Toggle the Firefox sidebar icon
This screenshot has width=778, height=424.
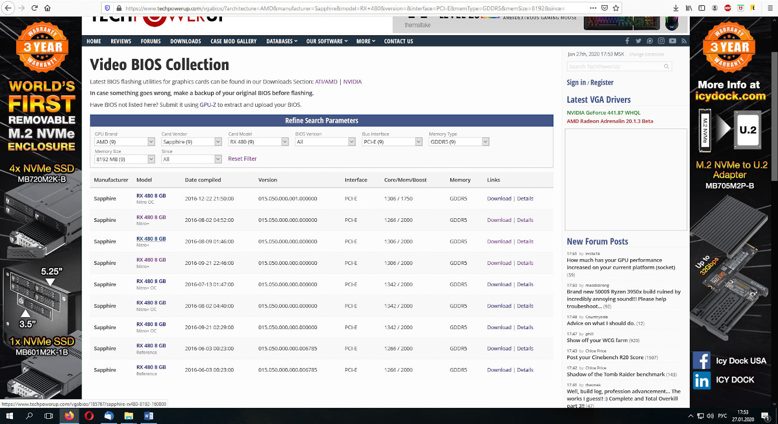702,8
